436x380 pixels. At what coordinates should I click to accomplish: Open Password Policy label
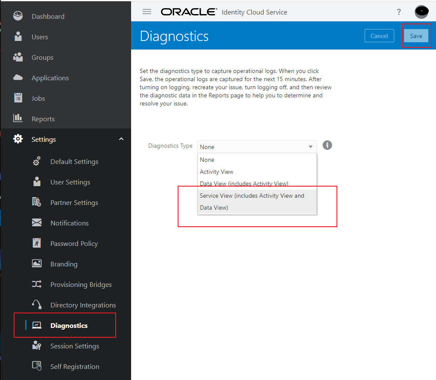(x=74, y=244)
